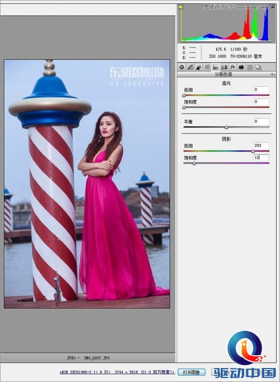Open the Lens Corrections tab icon
This screenshot has height=382, width=280.
pos(224,67)
